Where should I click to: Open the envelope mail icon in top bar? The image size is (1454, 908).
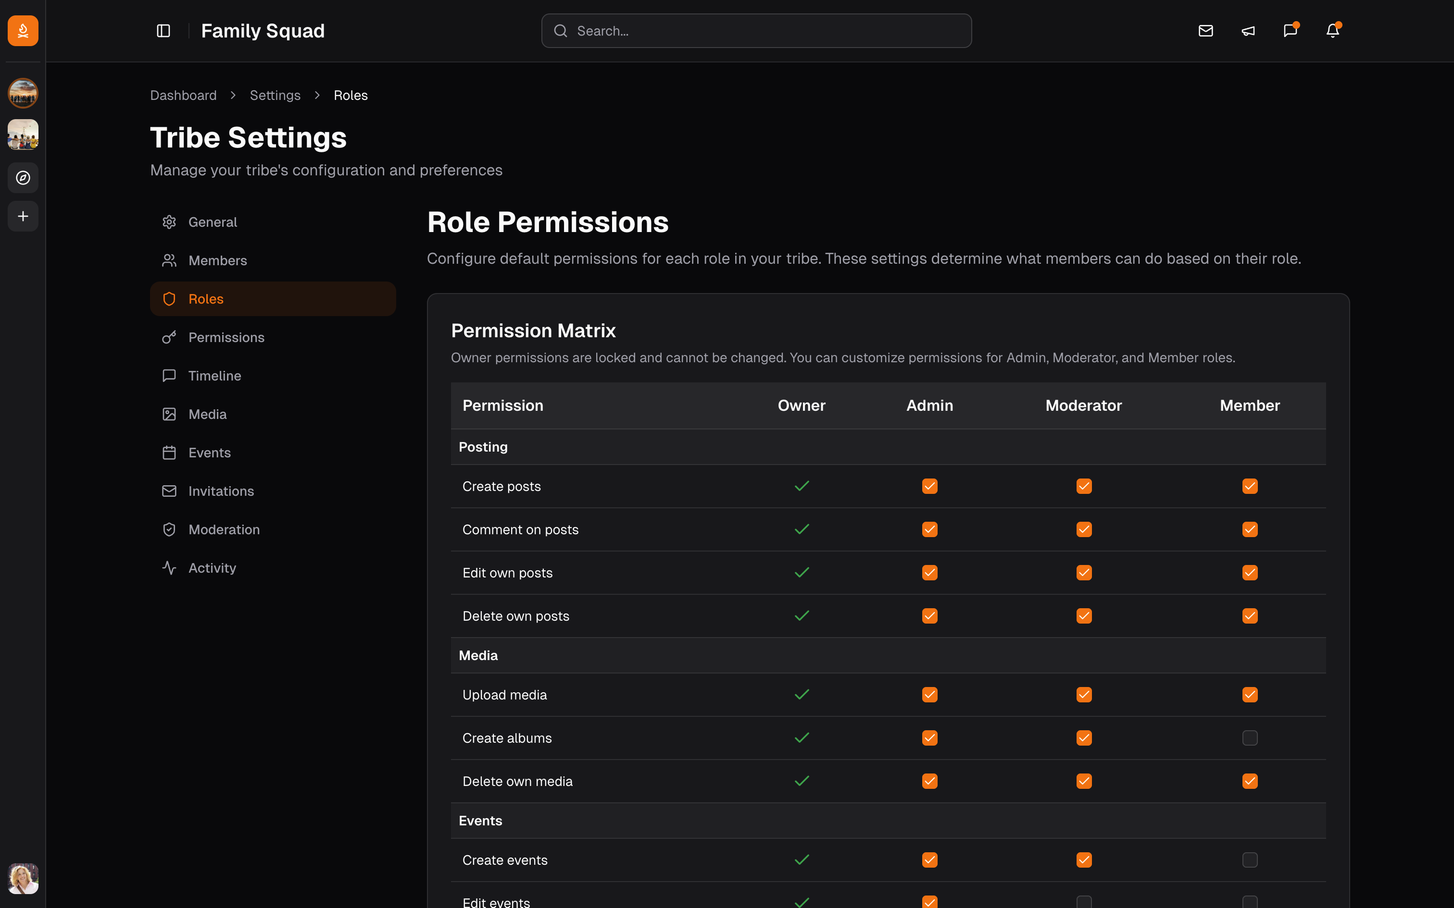point(1206,31)
